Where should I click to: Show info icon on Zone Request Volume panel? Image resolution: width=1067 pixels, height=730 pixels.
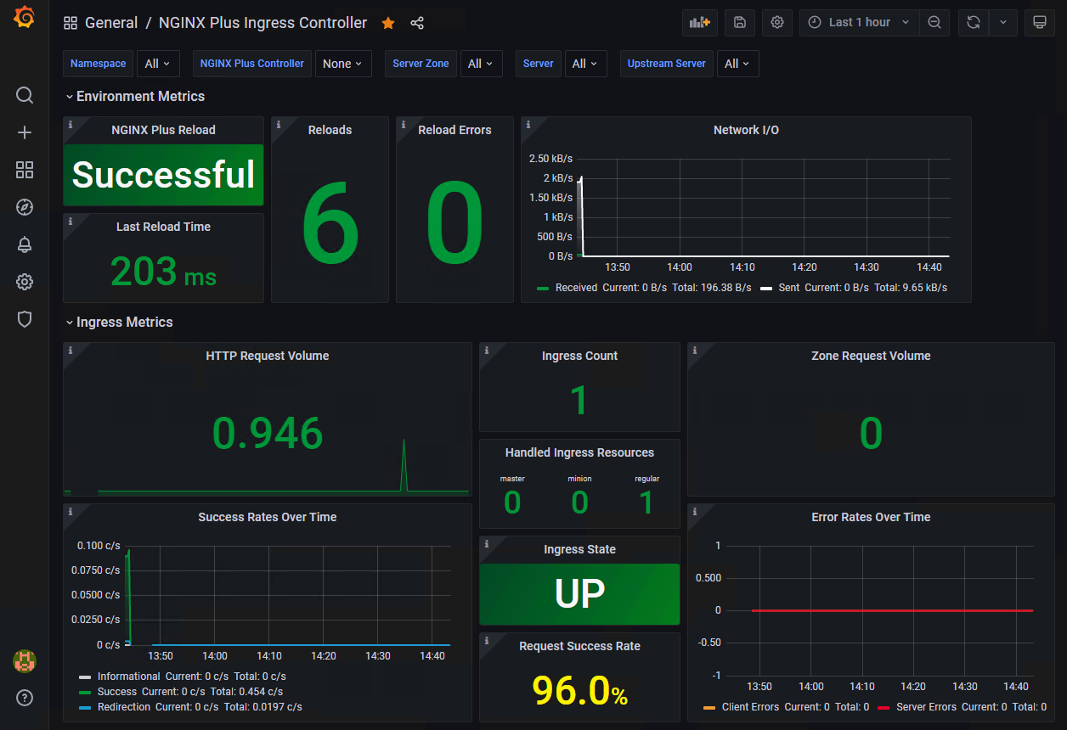(694, 350)
